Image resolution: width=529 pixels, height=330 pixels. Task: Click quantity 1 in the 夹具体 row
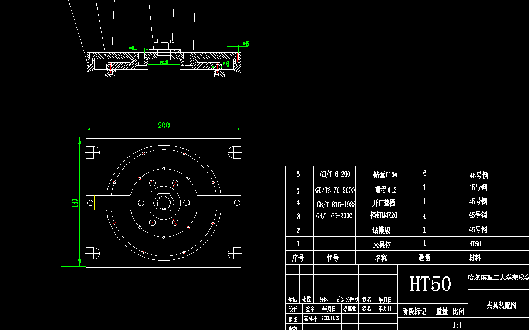424,243
